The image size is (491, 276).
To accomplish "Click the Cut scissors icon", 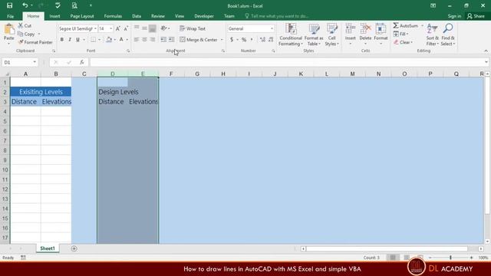I will pyautogui.click(x=21, y=25).
